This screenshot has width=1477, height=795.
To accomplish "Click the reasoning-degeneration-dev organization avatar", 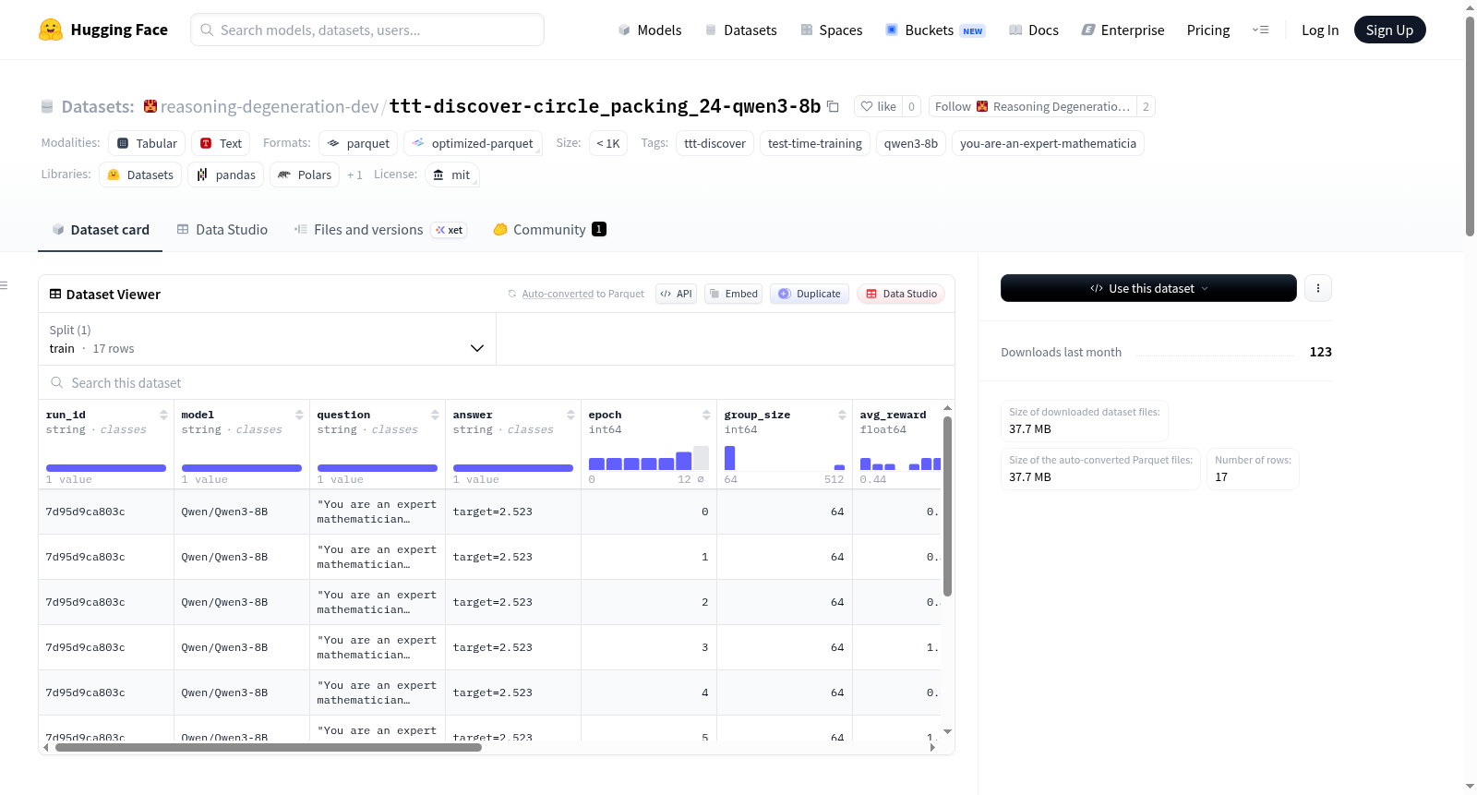I will (150, 106).
